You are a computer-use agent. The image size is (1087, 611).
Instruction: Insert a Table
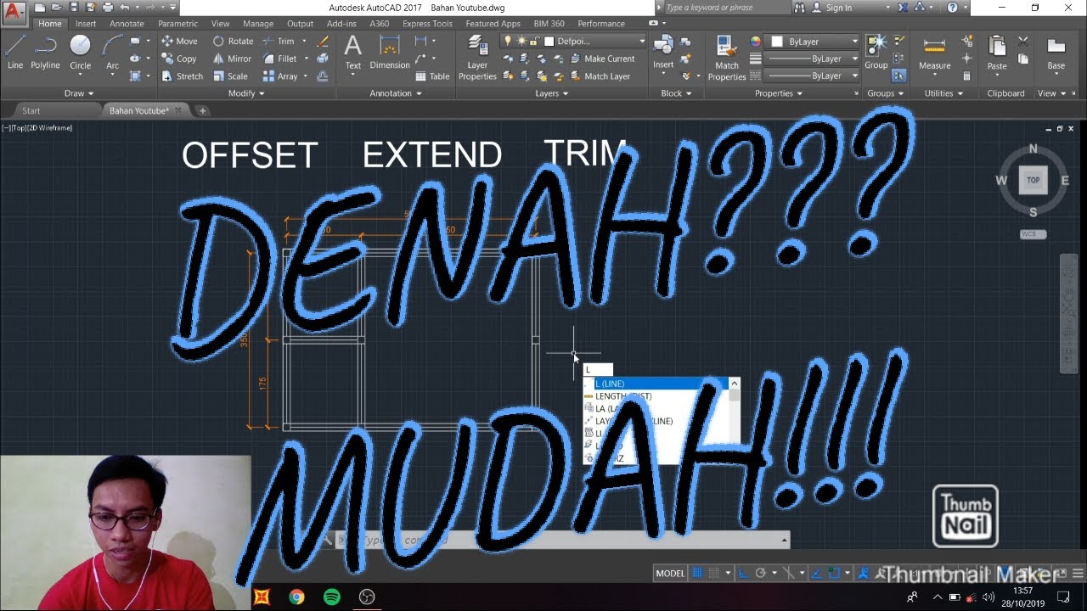[433, 76]
